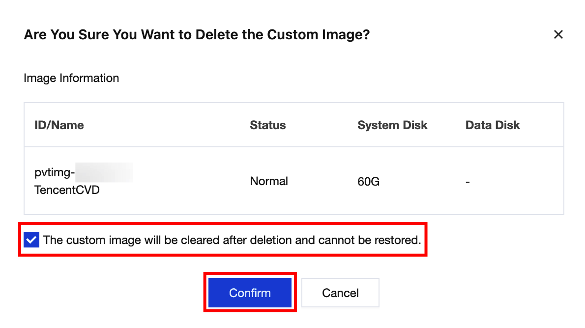Click the System Disk column header

point(392,125)
